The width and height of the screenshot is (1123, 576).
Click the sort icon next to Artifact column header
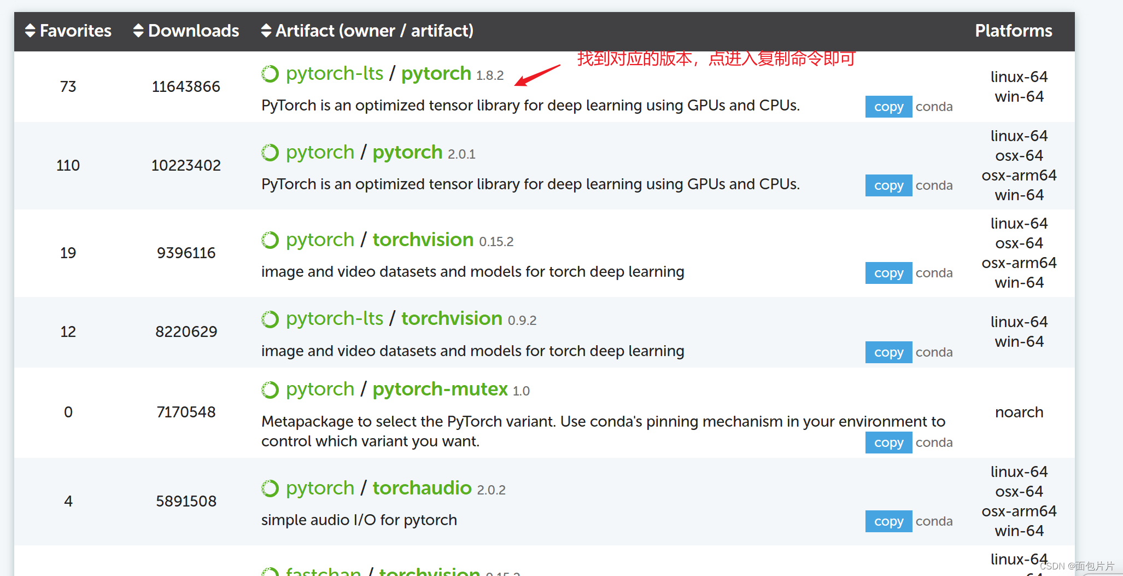[x=266, y=31]
